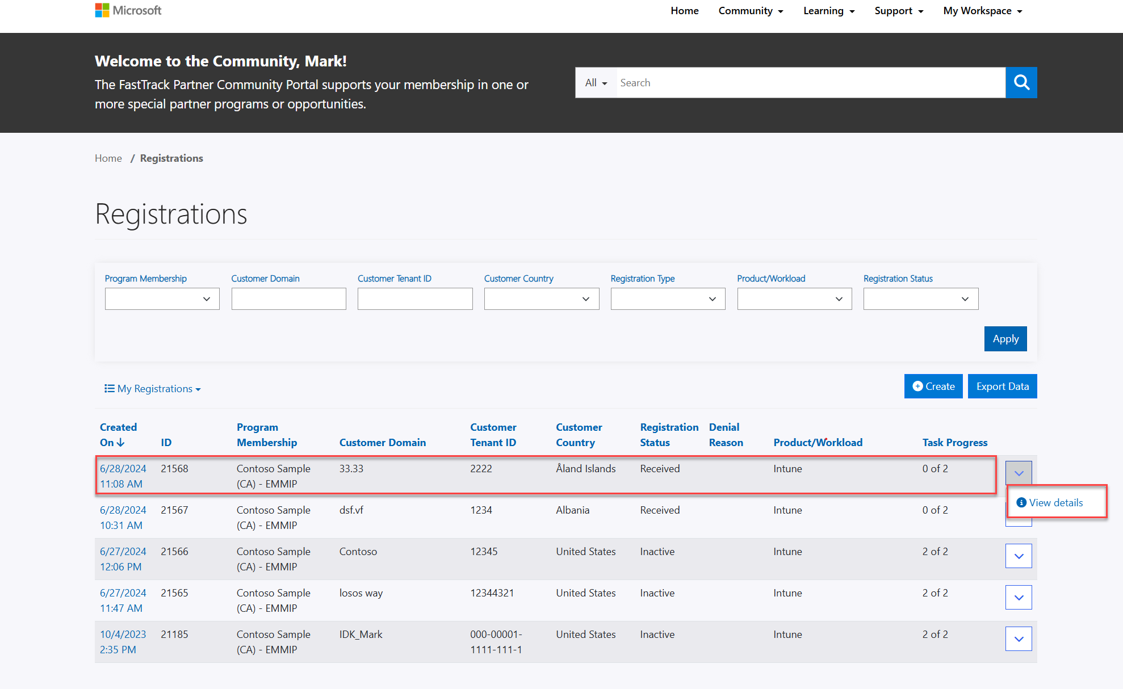
Task: Click the 'Åland Islands' country cell
Action: click(x=586, y=469)
